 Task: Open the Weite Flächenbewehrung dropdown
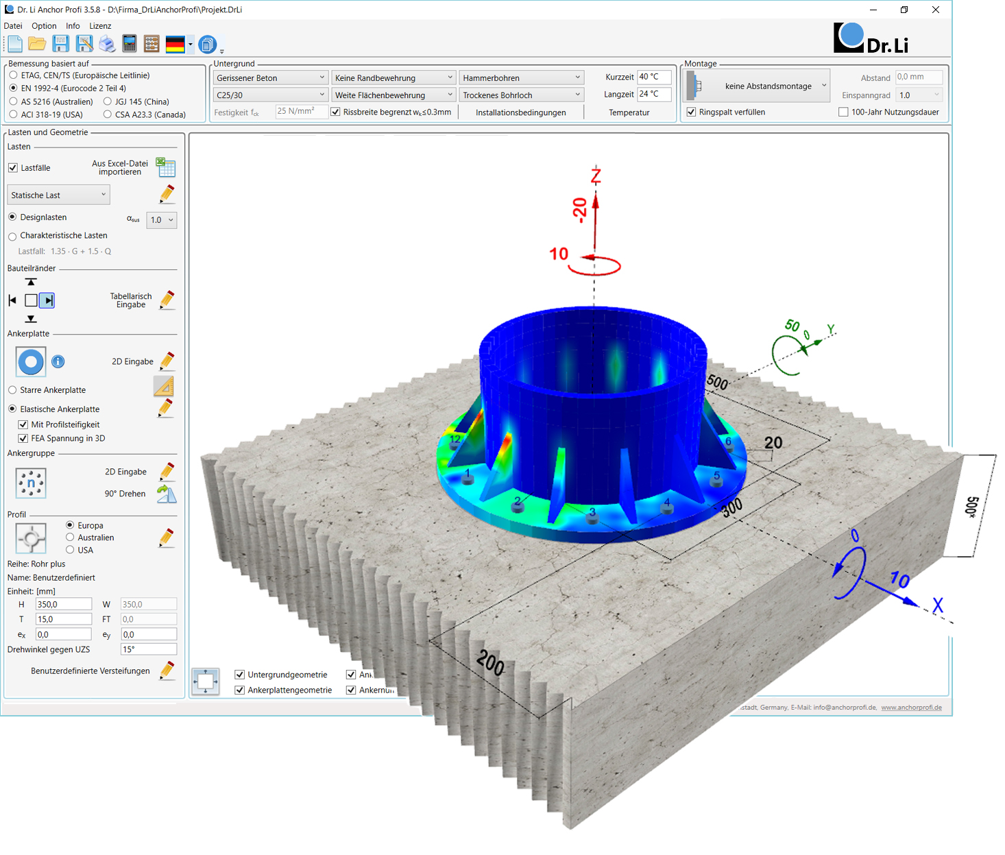[x=393, y=95]
